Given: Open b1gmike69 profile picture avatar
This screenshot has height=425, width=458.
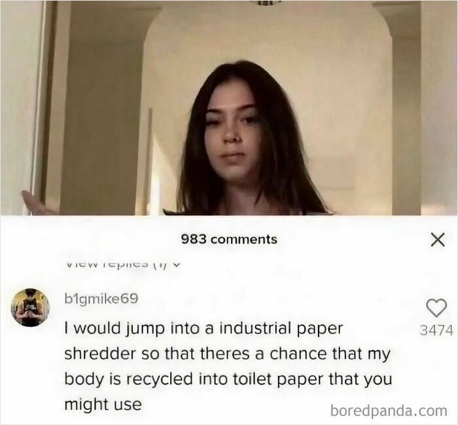Looking at the screenshot, I should pos(30,307).
